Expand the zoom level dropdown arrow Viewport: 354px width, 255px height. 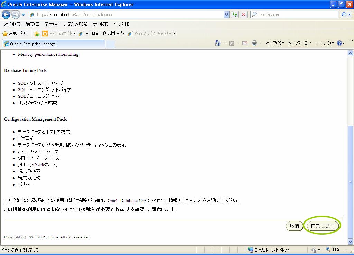coord(345,249)
